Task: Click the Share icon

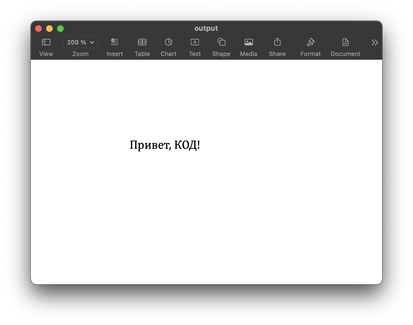Action: pyautogui.click(x=277, y=42)
